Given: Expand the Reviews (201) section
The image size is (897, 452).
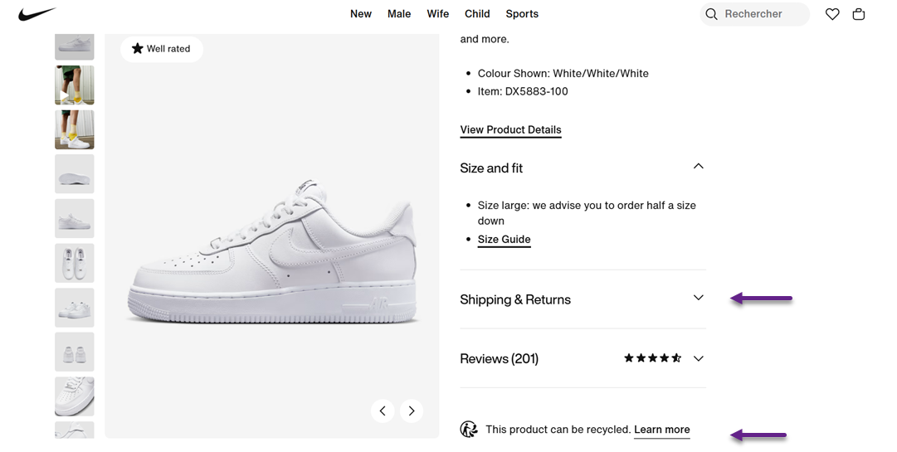Looking at the screenshot, I should [698, 358].
